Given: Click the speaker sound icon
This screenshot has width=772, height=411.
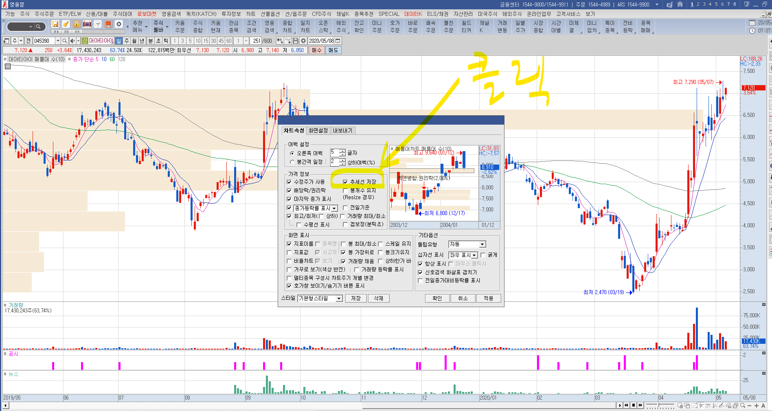Looking at the screenshot, I should (72, 41).
